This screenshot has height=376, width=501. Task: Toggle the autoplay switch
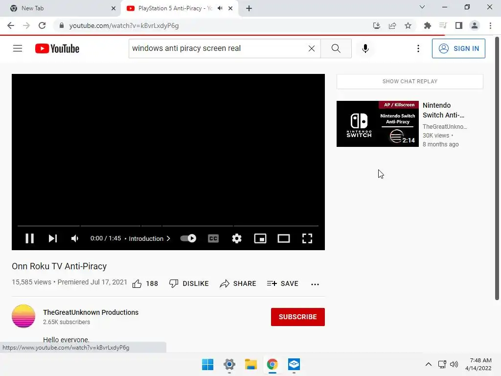point(188,238)
